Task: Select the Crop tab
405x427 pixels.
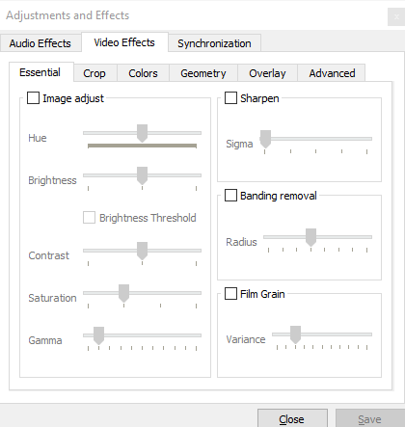Action: coord(94,73)
